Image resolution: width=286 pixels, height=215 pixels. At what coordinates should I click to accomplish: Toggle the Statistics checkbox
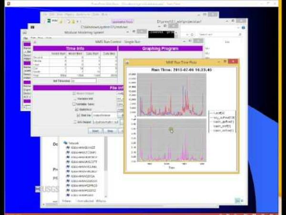tap(76, 109)
